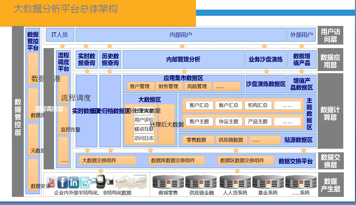356x205 pixels.
Task: Click the 机构汇总 box
Action: pos(258,105)
